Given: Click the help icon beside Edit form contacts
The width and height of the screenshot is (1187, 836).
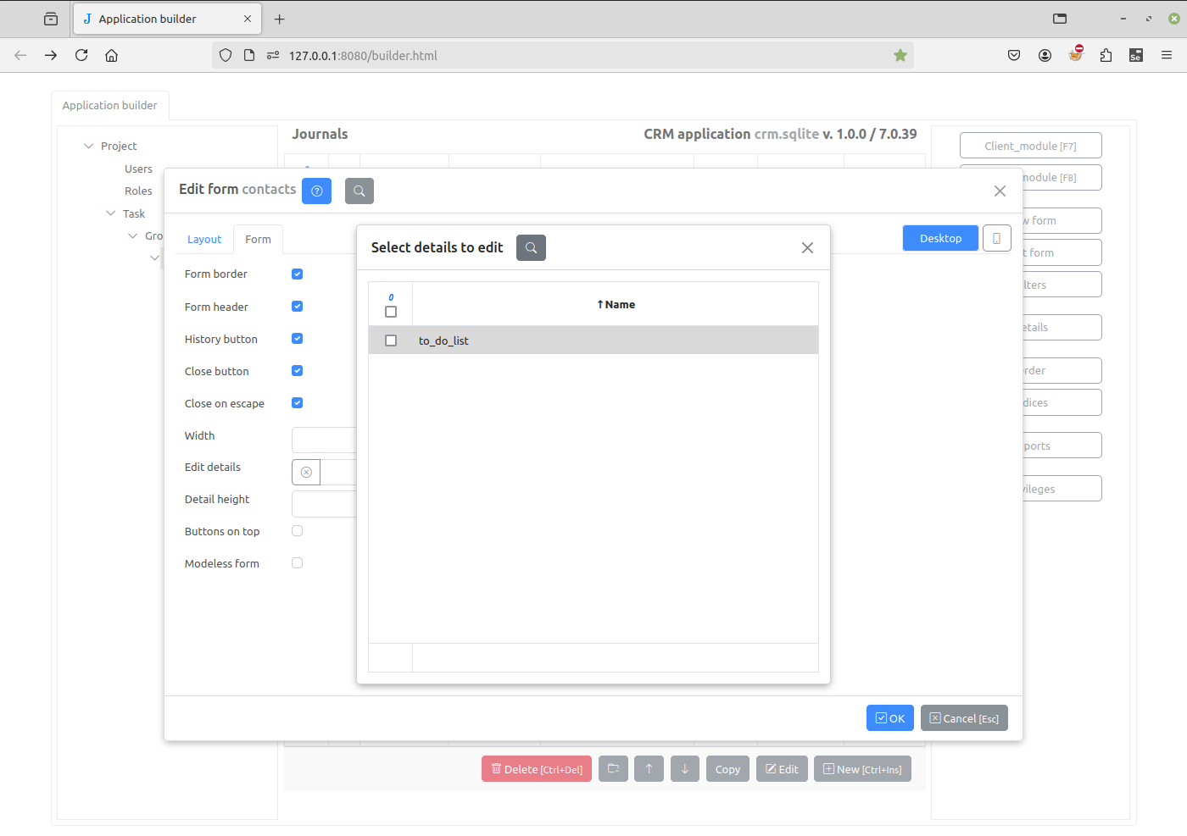Looking at the screenshot, I should 316,191.
